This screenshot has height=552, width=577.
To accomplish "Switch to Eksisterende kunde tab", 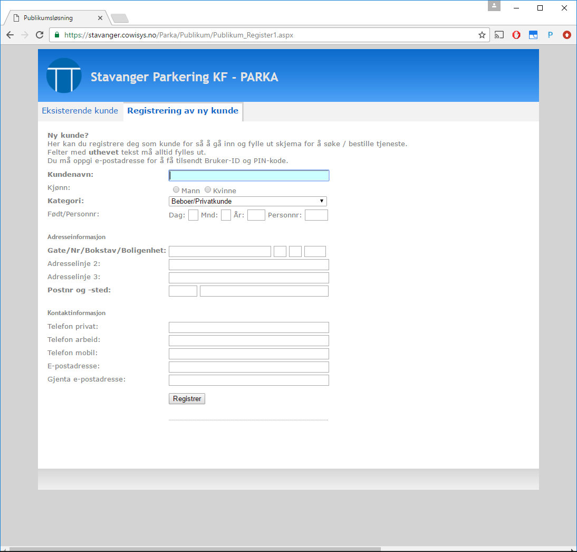I will 80,111.
